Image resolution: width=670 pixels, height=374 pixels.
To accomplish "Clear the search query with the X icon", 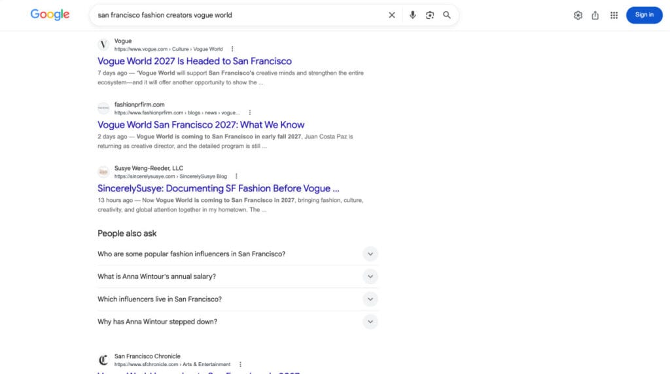I will coord(392,15).
